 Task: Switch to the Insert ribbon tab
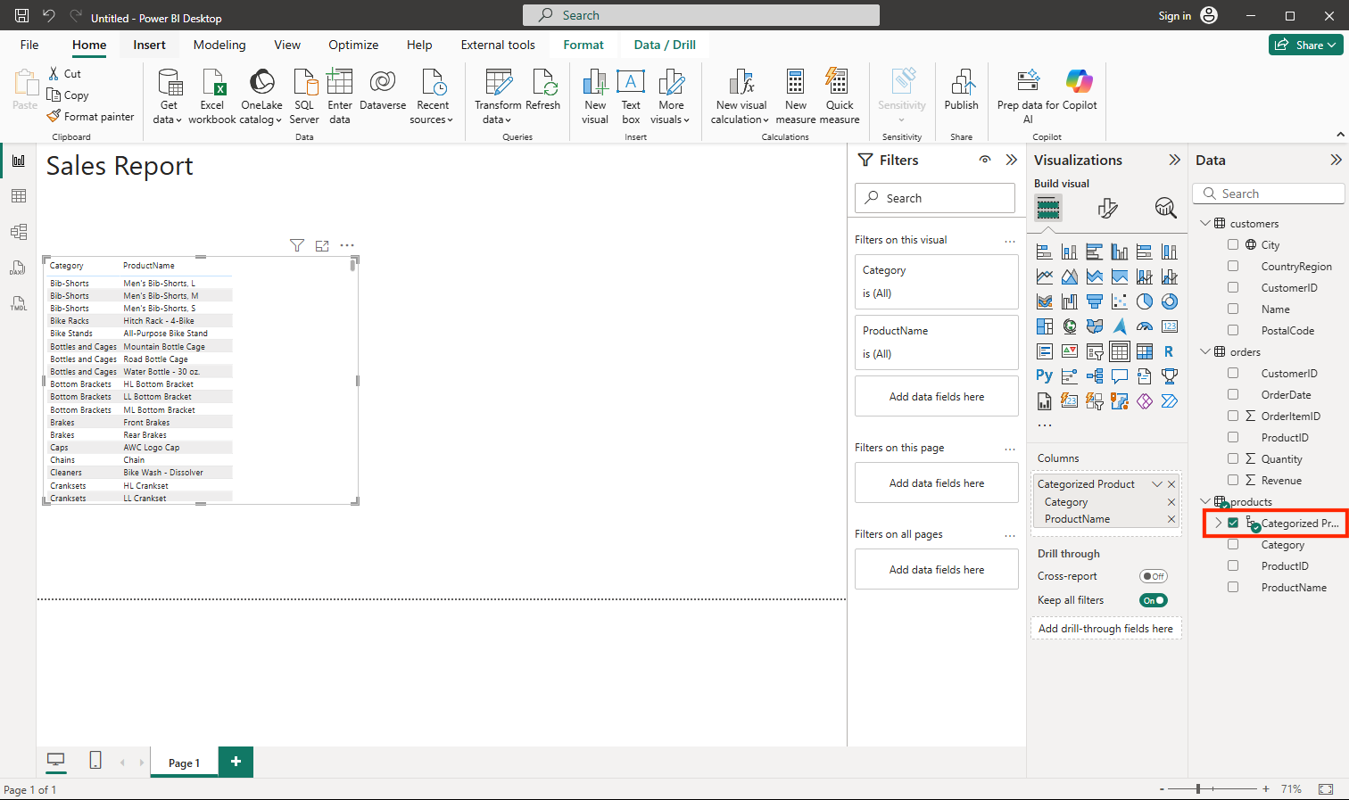(149, 45)
